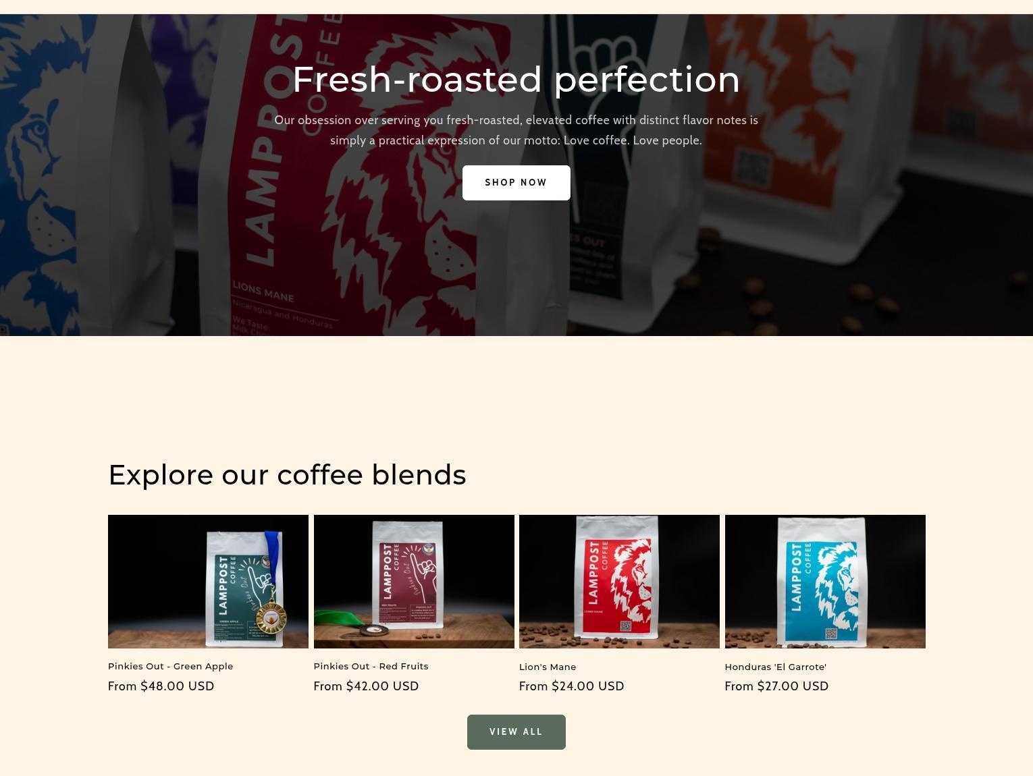Open the VIEW ALL products button

pyautogui.click(x=516, y=732)
